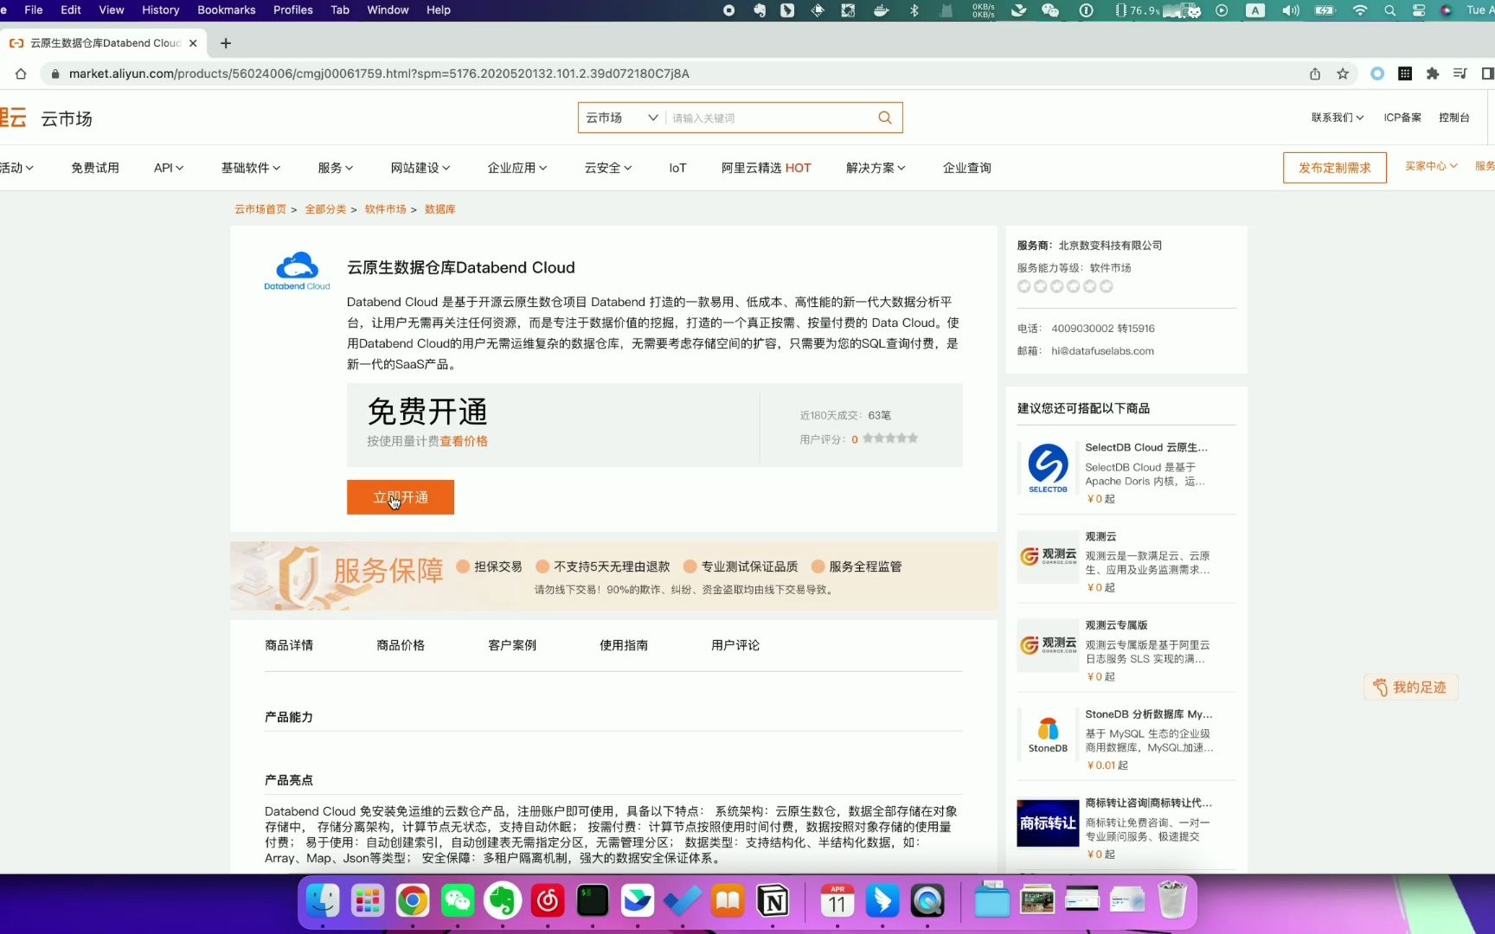Open Control Center in menu bar
This screenshot has height=934, width=1495.
coord(1419,10)
